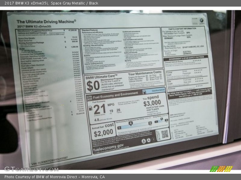
Task: Click 'Driving Assistance Package' option line
Action: pos(31,43)
